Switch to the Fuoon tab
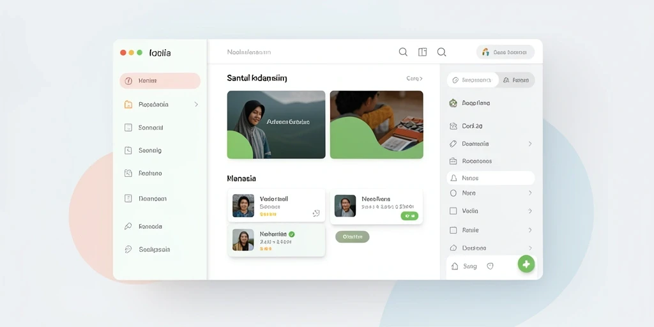Screen dimensions: 654x327 [516, 80]
